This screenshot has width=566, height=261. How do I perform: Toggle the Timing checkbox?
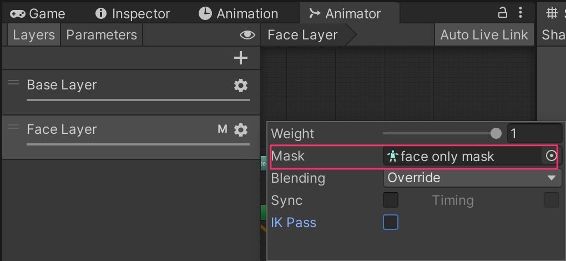click(x=552, y=200)
